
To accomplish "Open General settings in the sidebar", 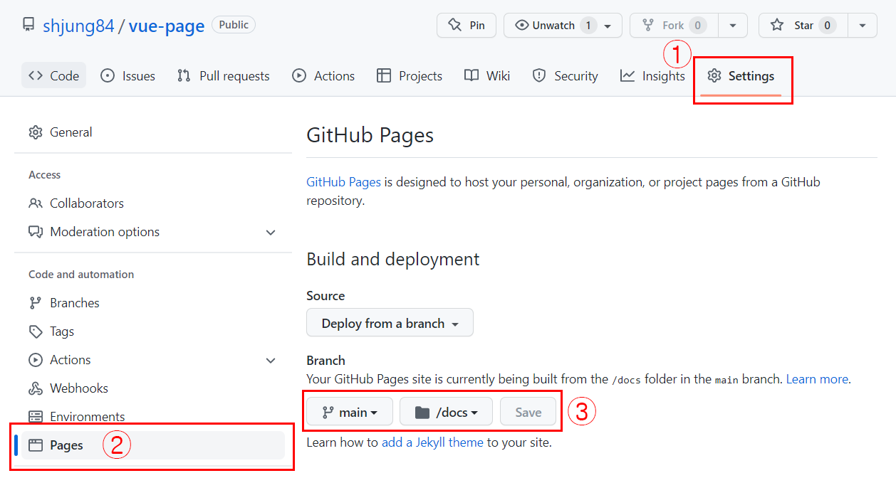I will click(x=153, y=132).
